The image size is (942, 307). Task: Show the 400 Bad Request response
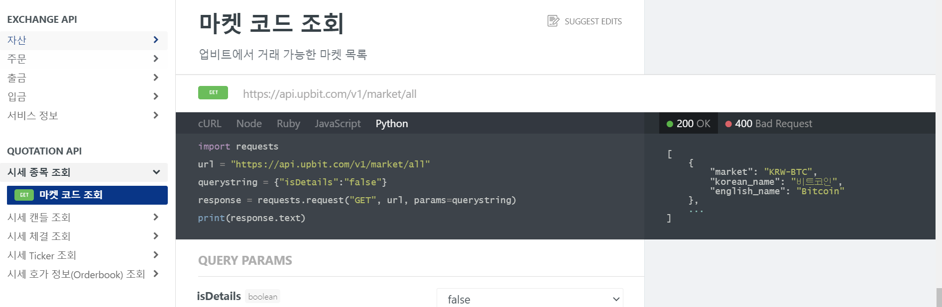point(769,124)
